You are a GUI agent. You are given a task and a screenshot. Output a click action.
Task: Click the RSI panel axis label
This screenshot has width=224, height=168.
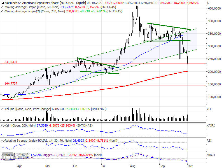click(x=209, y=141)
